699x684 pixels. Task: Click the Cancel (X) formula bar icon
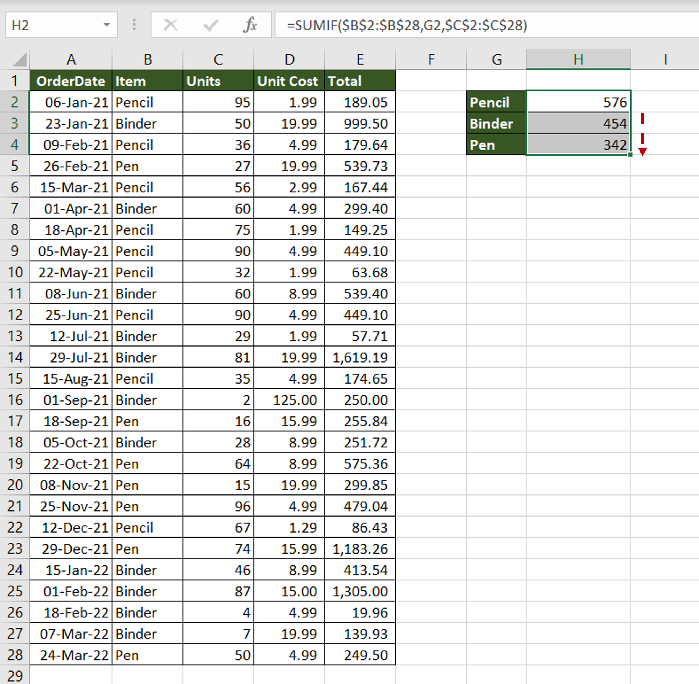tap(170, 25)
